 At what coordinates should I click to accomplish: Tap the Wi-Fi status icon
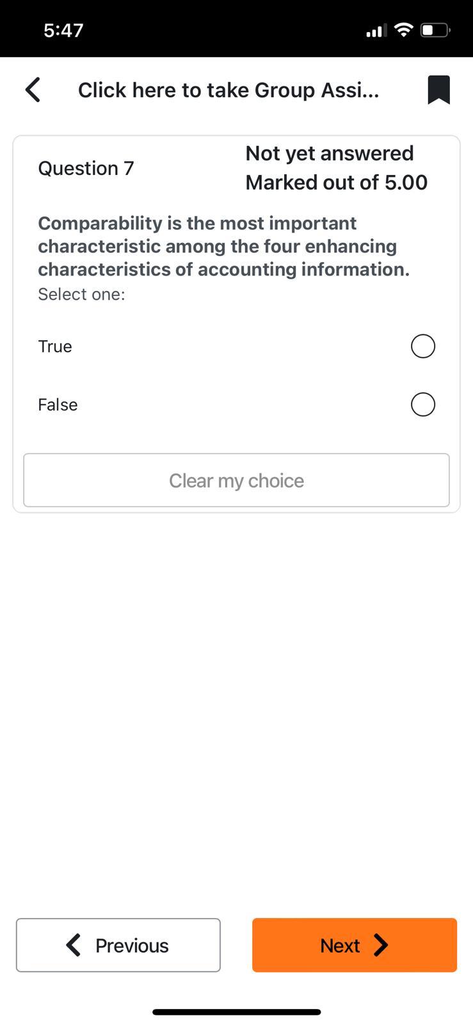(x=403, y=29)
